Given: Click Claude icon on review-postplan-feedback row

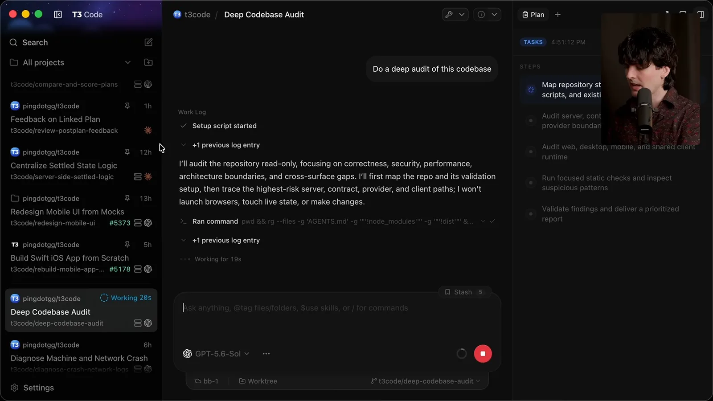Looking at the screenshot, I should [x=148, y=131].
